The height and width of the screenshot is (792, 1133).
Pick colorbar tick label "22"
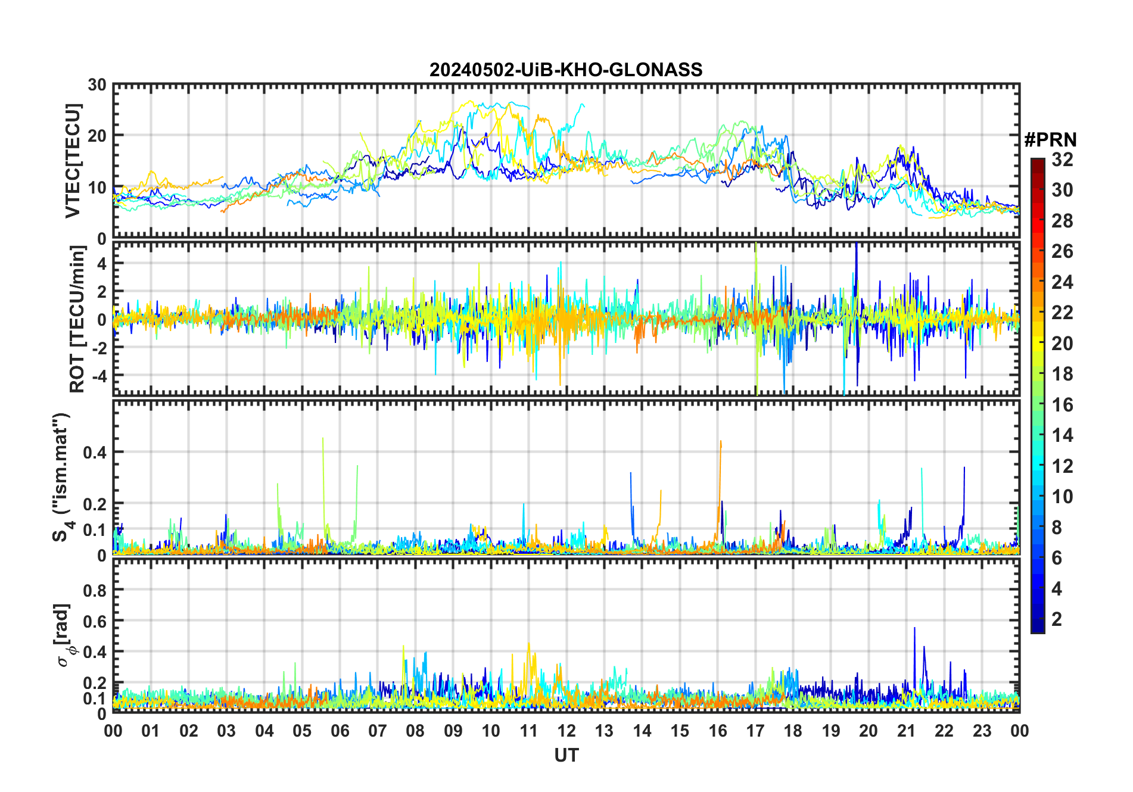(1062, 313)
